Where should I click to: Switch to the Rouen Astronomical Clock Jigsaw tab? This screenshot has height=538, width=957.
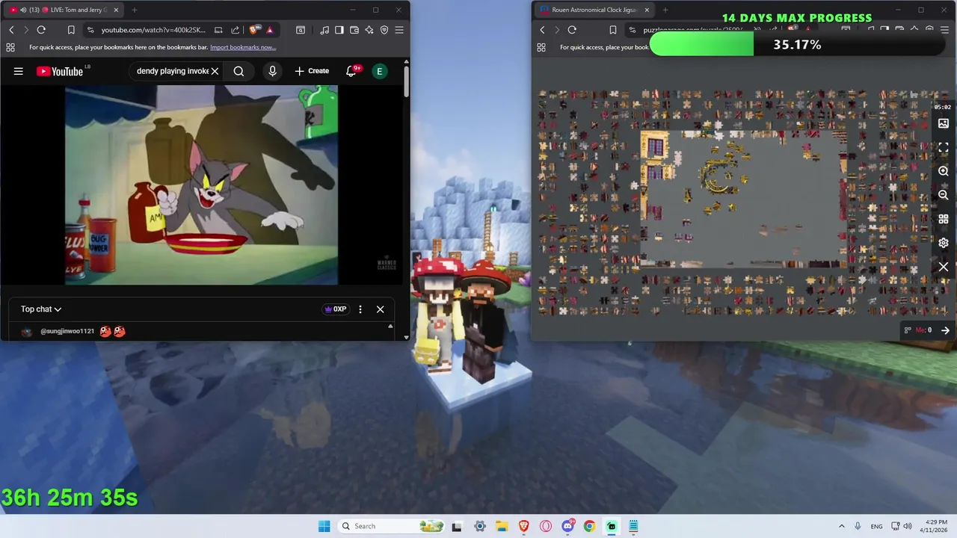(x=594, y=10)
